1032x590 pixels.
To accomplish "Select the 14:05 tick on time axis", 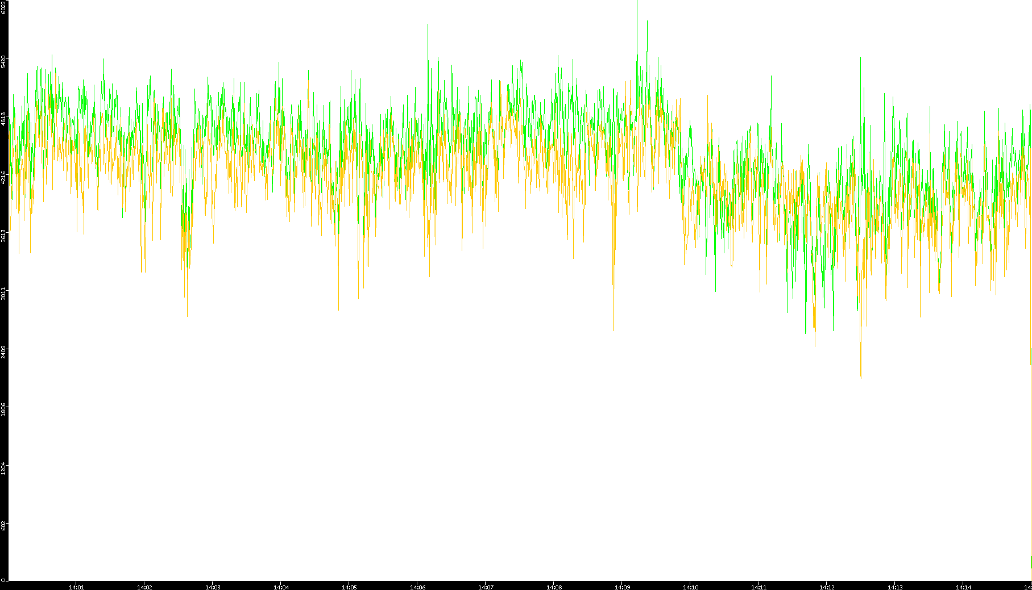I will click(x=349, y=587).
